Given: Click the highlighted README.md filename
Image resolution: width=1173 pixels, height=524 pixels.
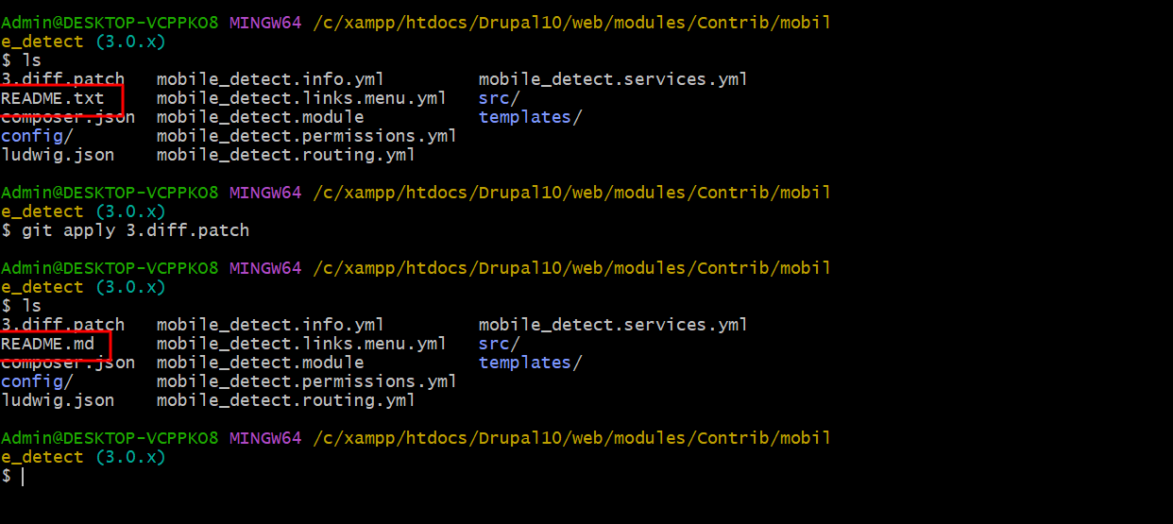Looking at the screenshot, I should [48, 344].
